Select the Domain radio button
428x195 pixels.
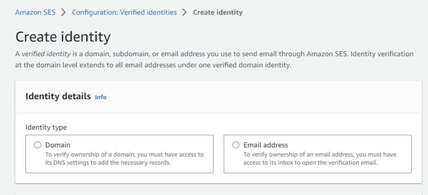tap(37, 145)
